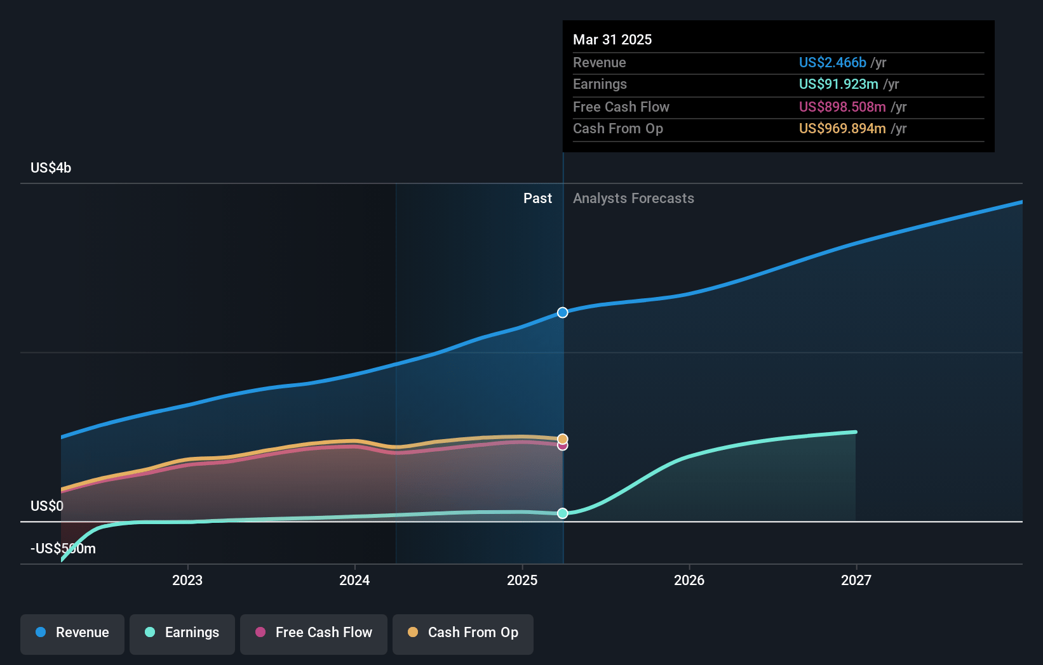The image size is (1043, 665).
Task: Click the US$91.923m earnings value
Action: click(838, 84)
